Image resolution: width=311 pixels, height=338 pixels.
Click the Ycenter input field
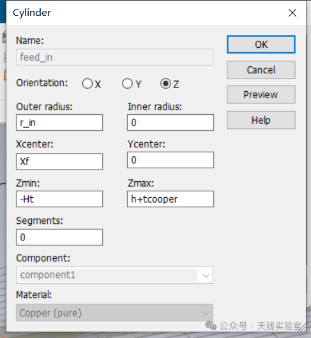[171, 160]
